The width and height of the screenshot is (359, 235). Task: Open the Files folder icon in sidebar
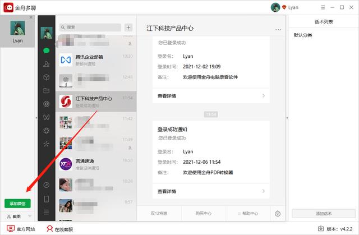[x=47, y=90]
